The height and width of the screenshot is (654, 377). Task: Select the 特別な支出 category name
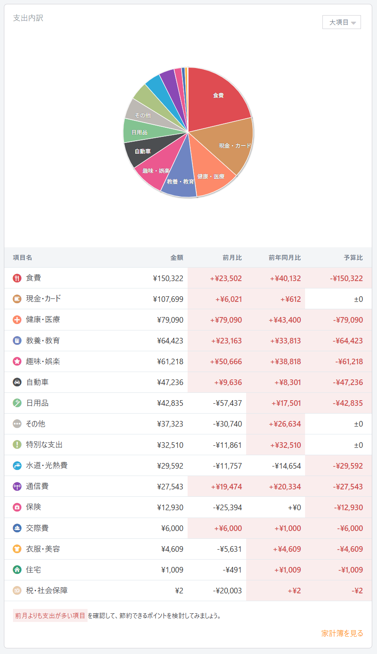coord(44,445)
